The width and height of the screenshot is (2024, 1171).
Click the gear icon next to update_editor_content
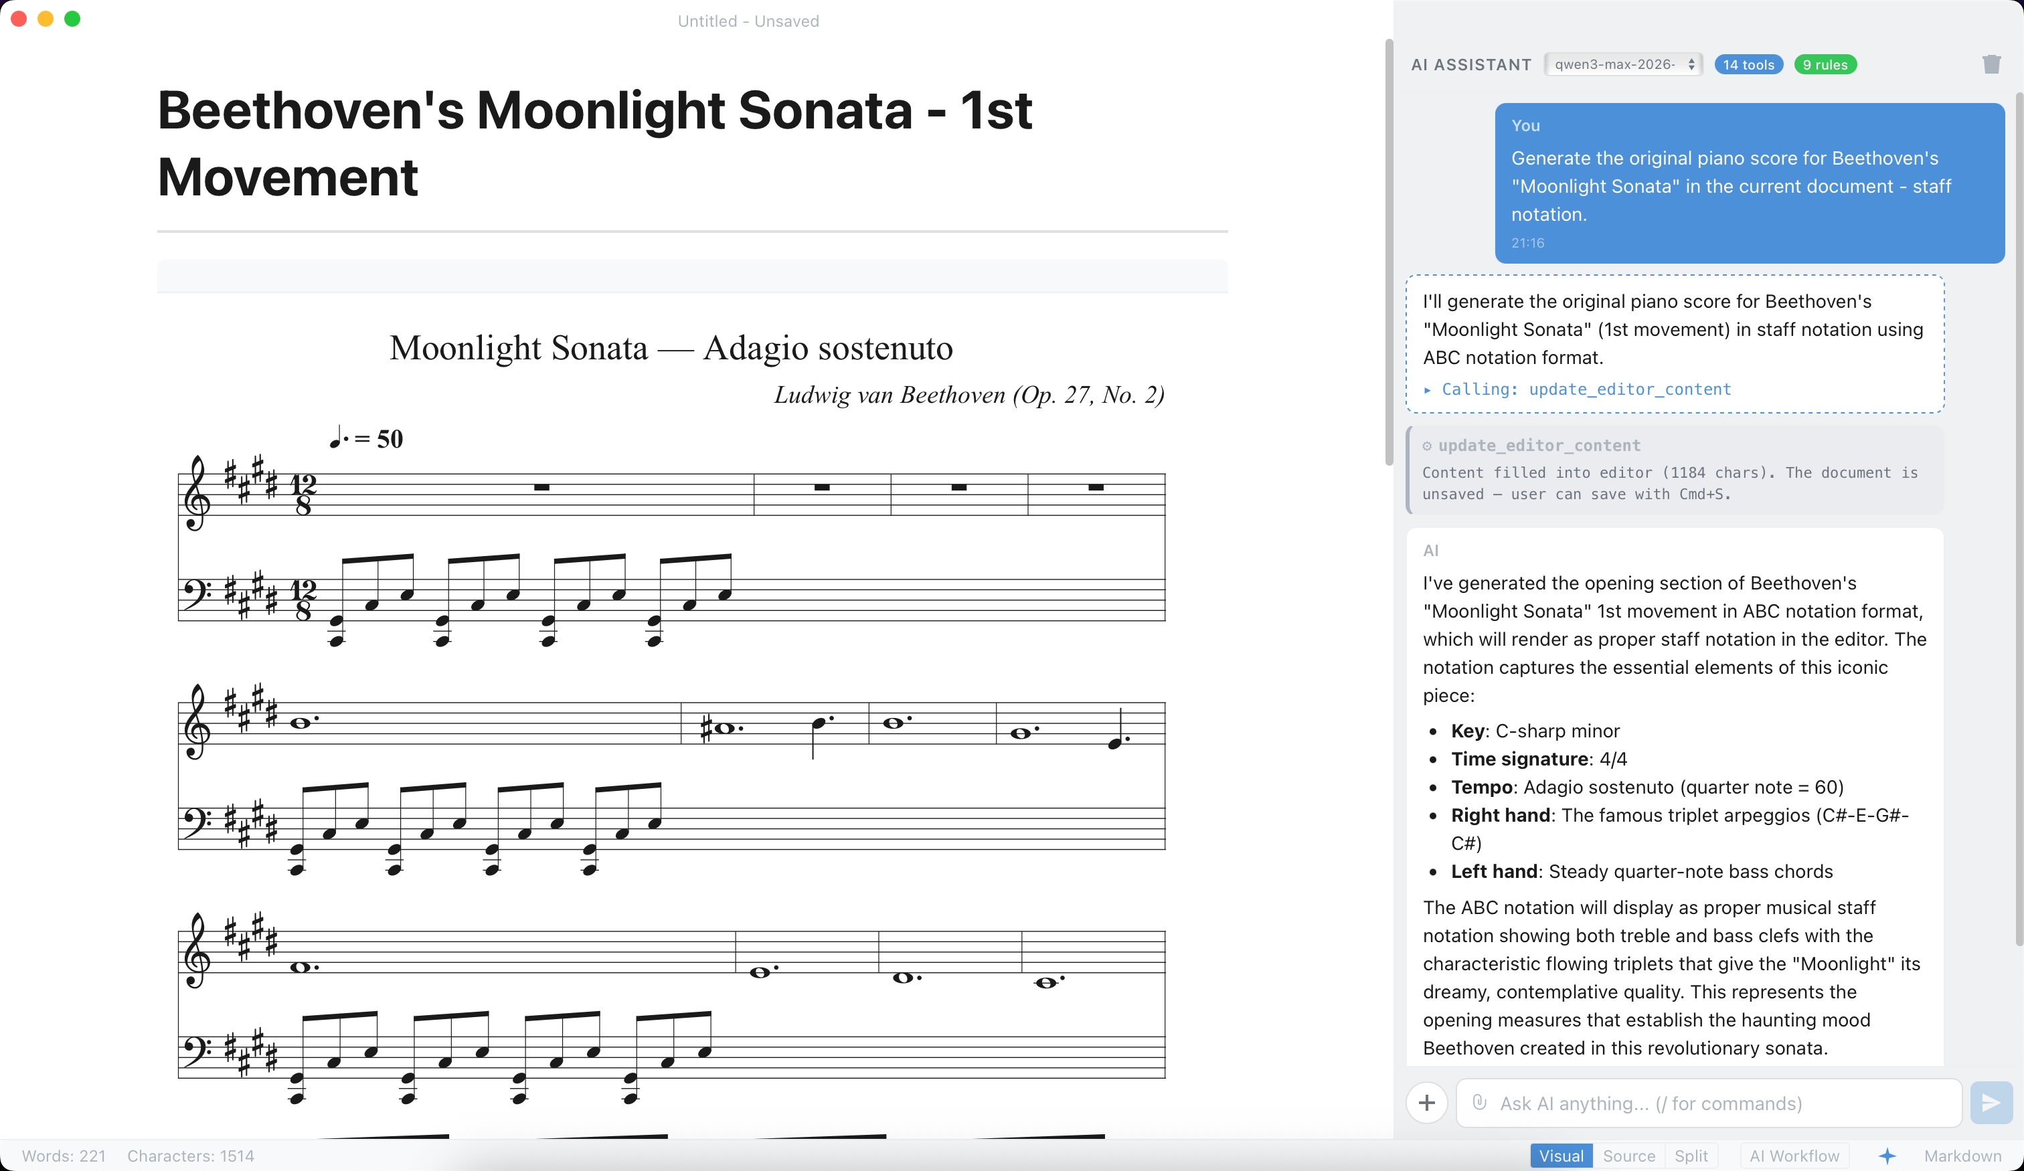pyautogui.click(x=1427, y=446)
